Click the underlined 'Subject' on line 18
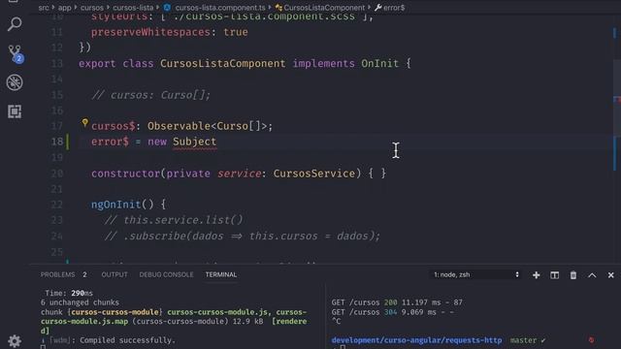Viewport: 621px width, 349px height. pyautogui.click(x=194, y=142)
